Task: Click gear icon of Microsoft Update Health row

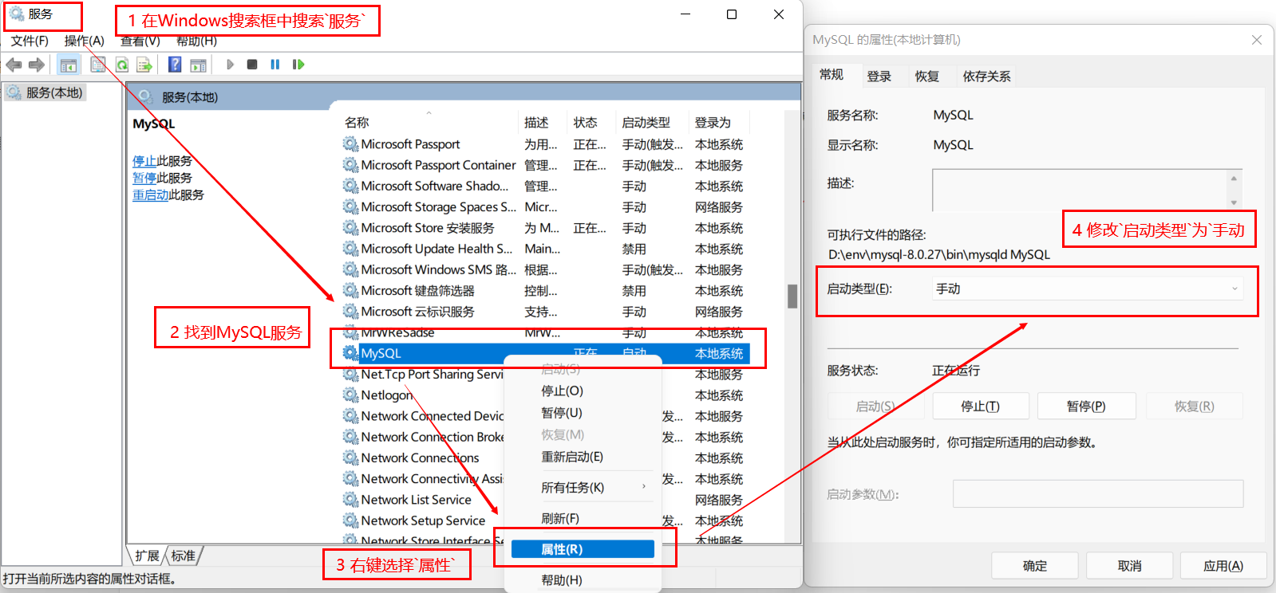Action: point(350,248)
